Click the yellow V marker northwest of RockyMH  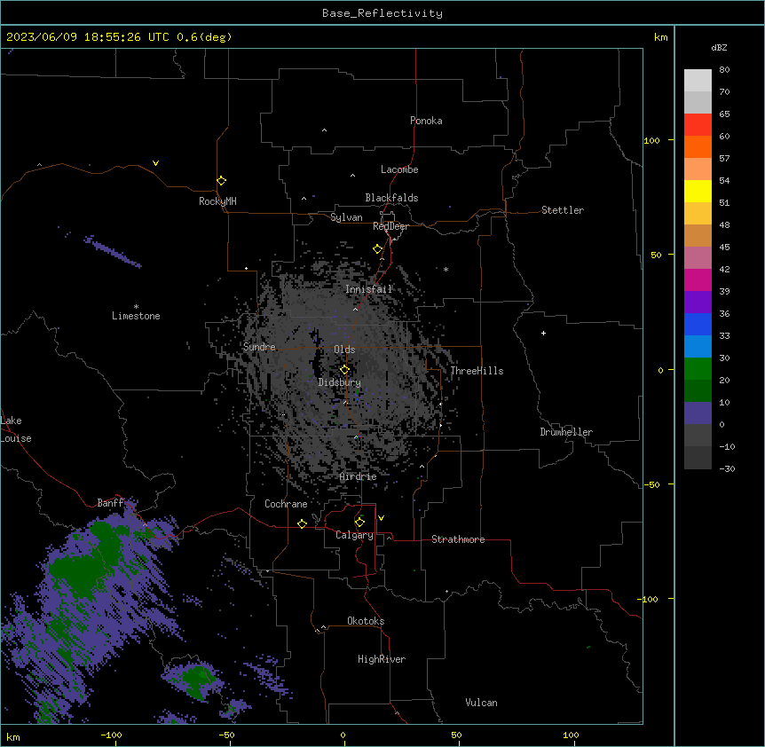(x=155, y=163)
